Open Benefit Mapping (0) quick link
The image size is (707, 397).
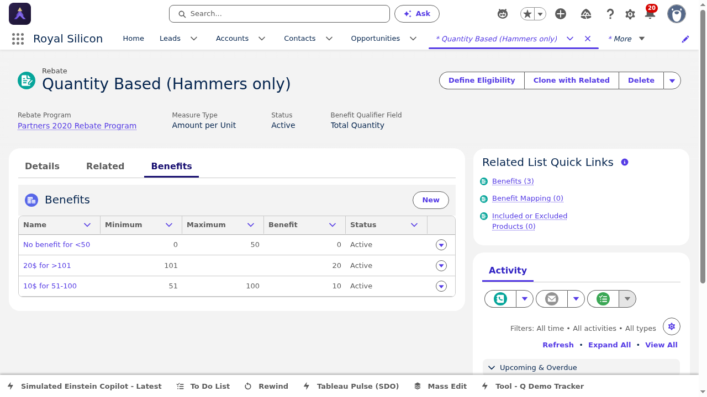tap(527, 198)
